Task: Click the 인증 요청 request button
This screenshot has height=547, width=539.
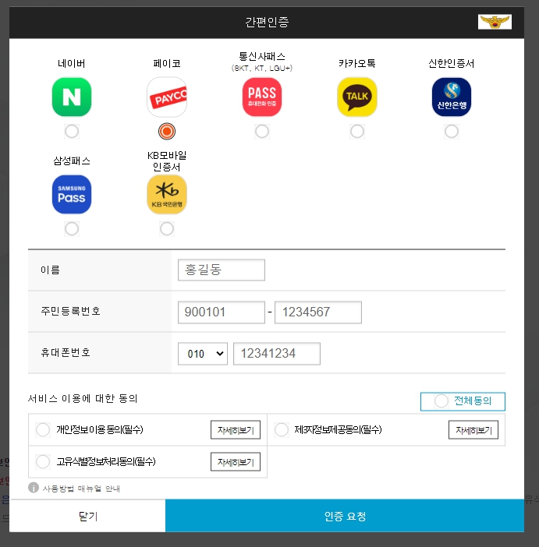Action: point(345,516)
